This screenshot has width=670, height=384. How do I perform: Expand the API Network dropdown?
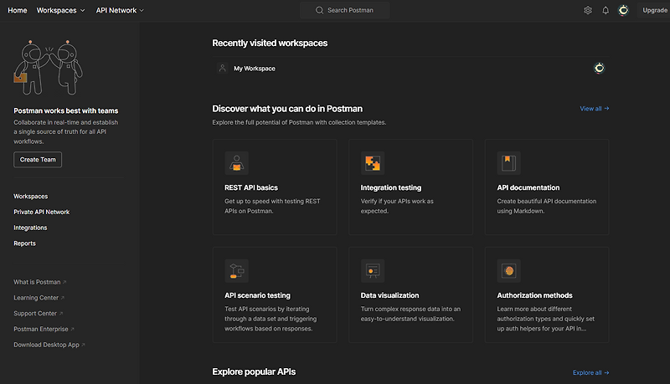(120, 10)
